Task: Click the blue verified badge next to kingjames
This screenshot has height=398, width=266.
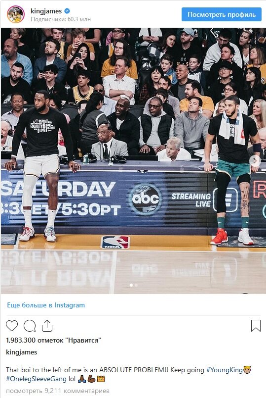Action: [67, 11]
